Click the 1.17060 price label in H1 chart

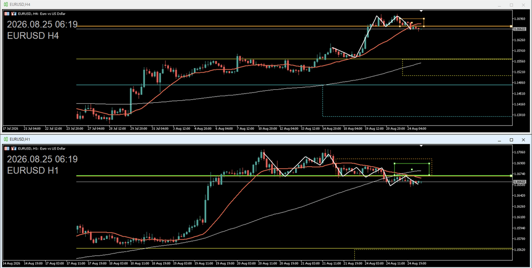pyautogui.click(x=520, y=152)
